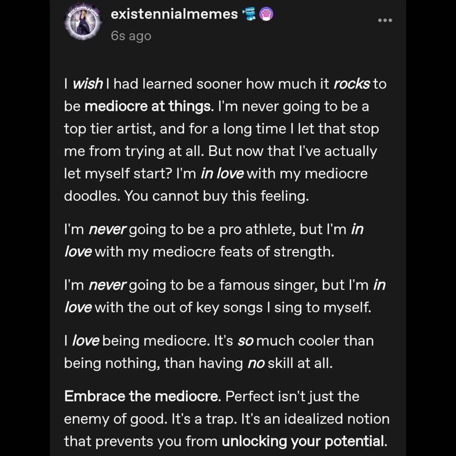Open the post's three-dot options menu
Screen dimensions: 456x456
(385, 20)
